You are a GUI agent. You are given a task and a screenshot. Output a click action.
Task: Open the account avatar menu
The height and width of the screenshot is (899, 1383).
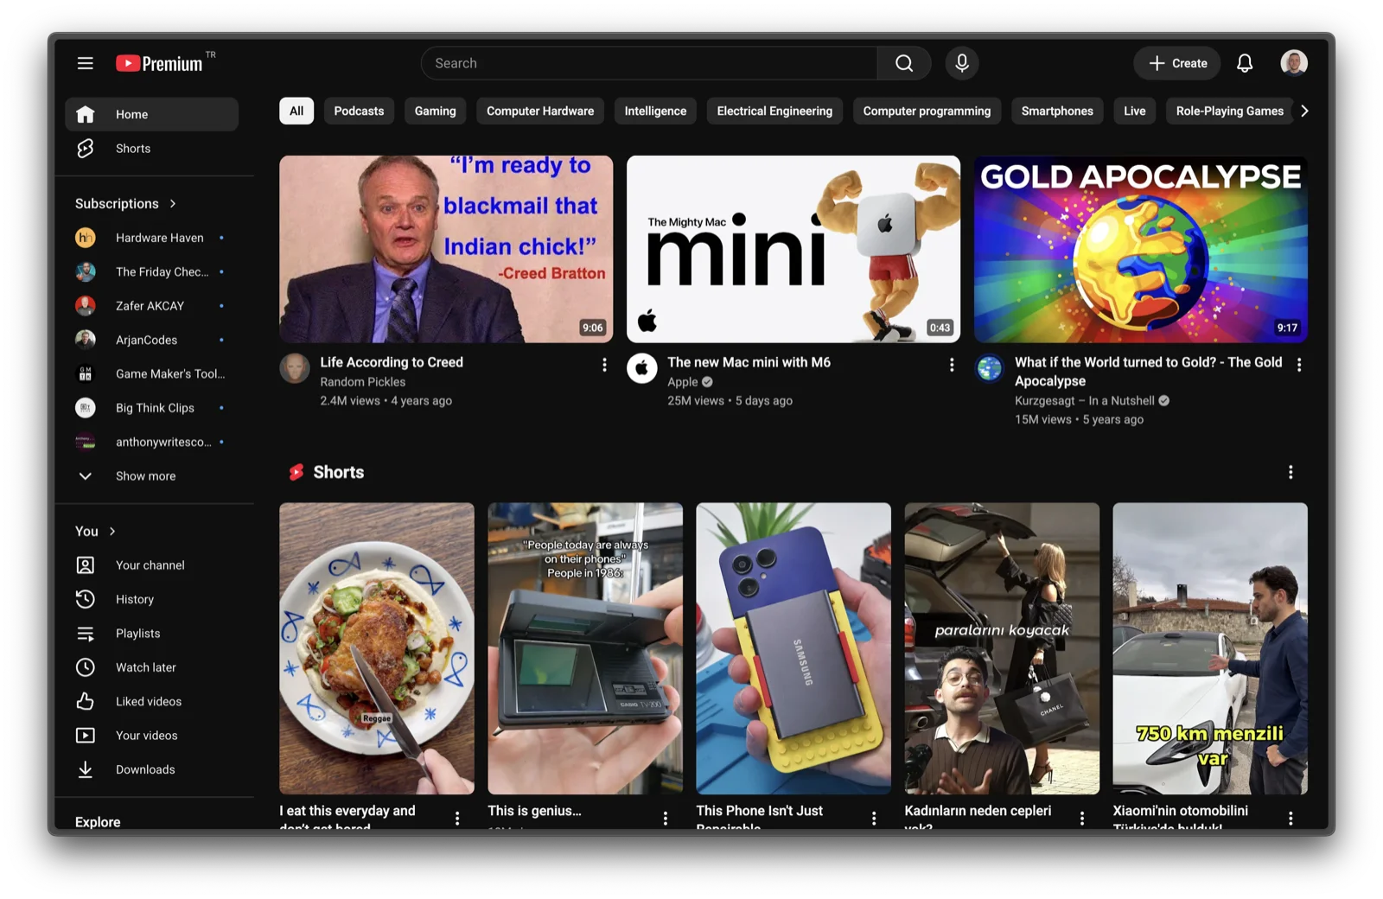pos(1293,63)
